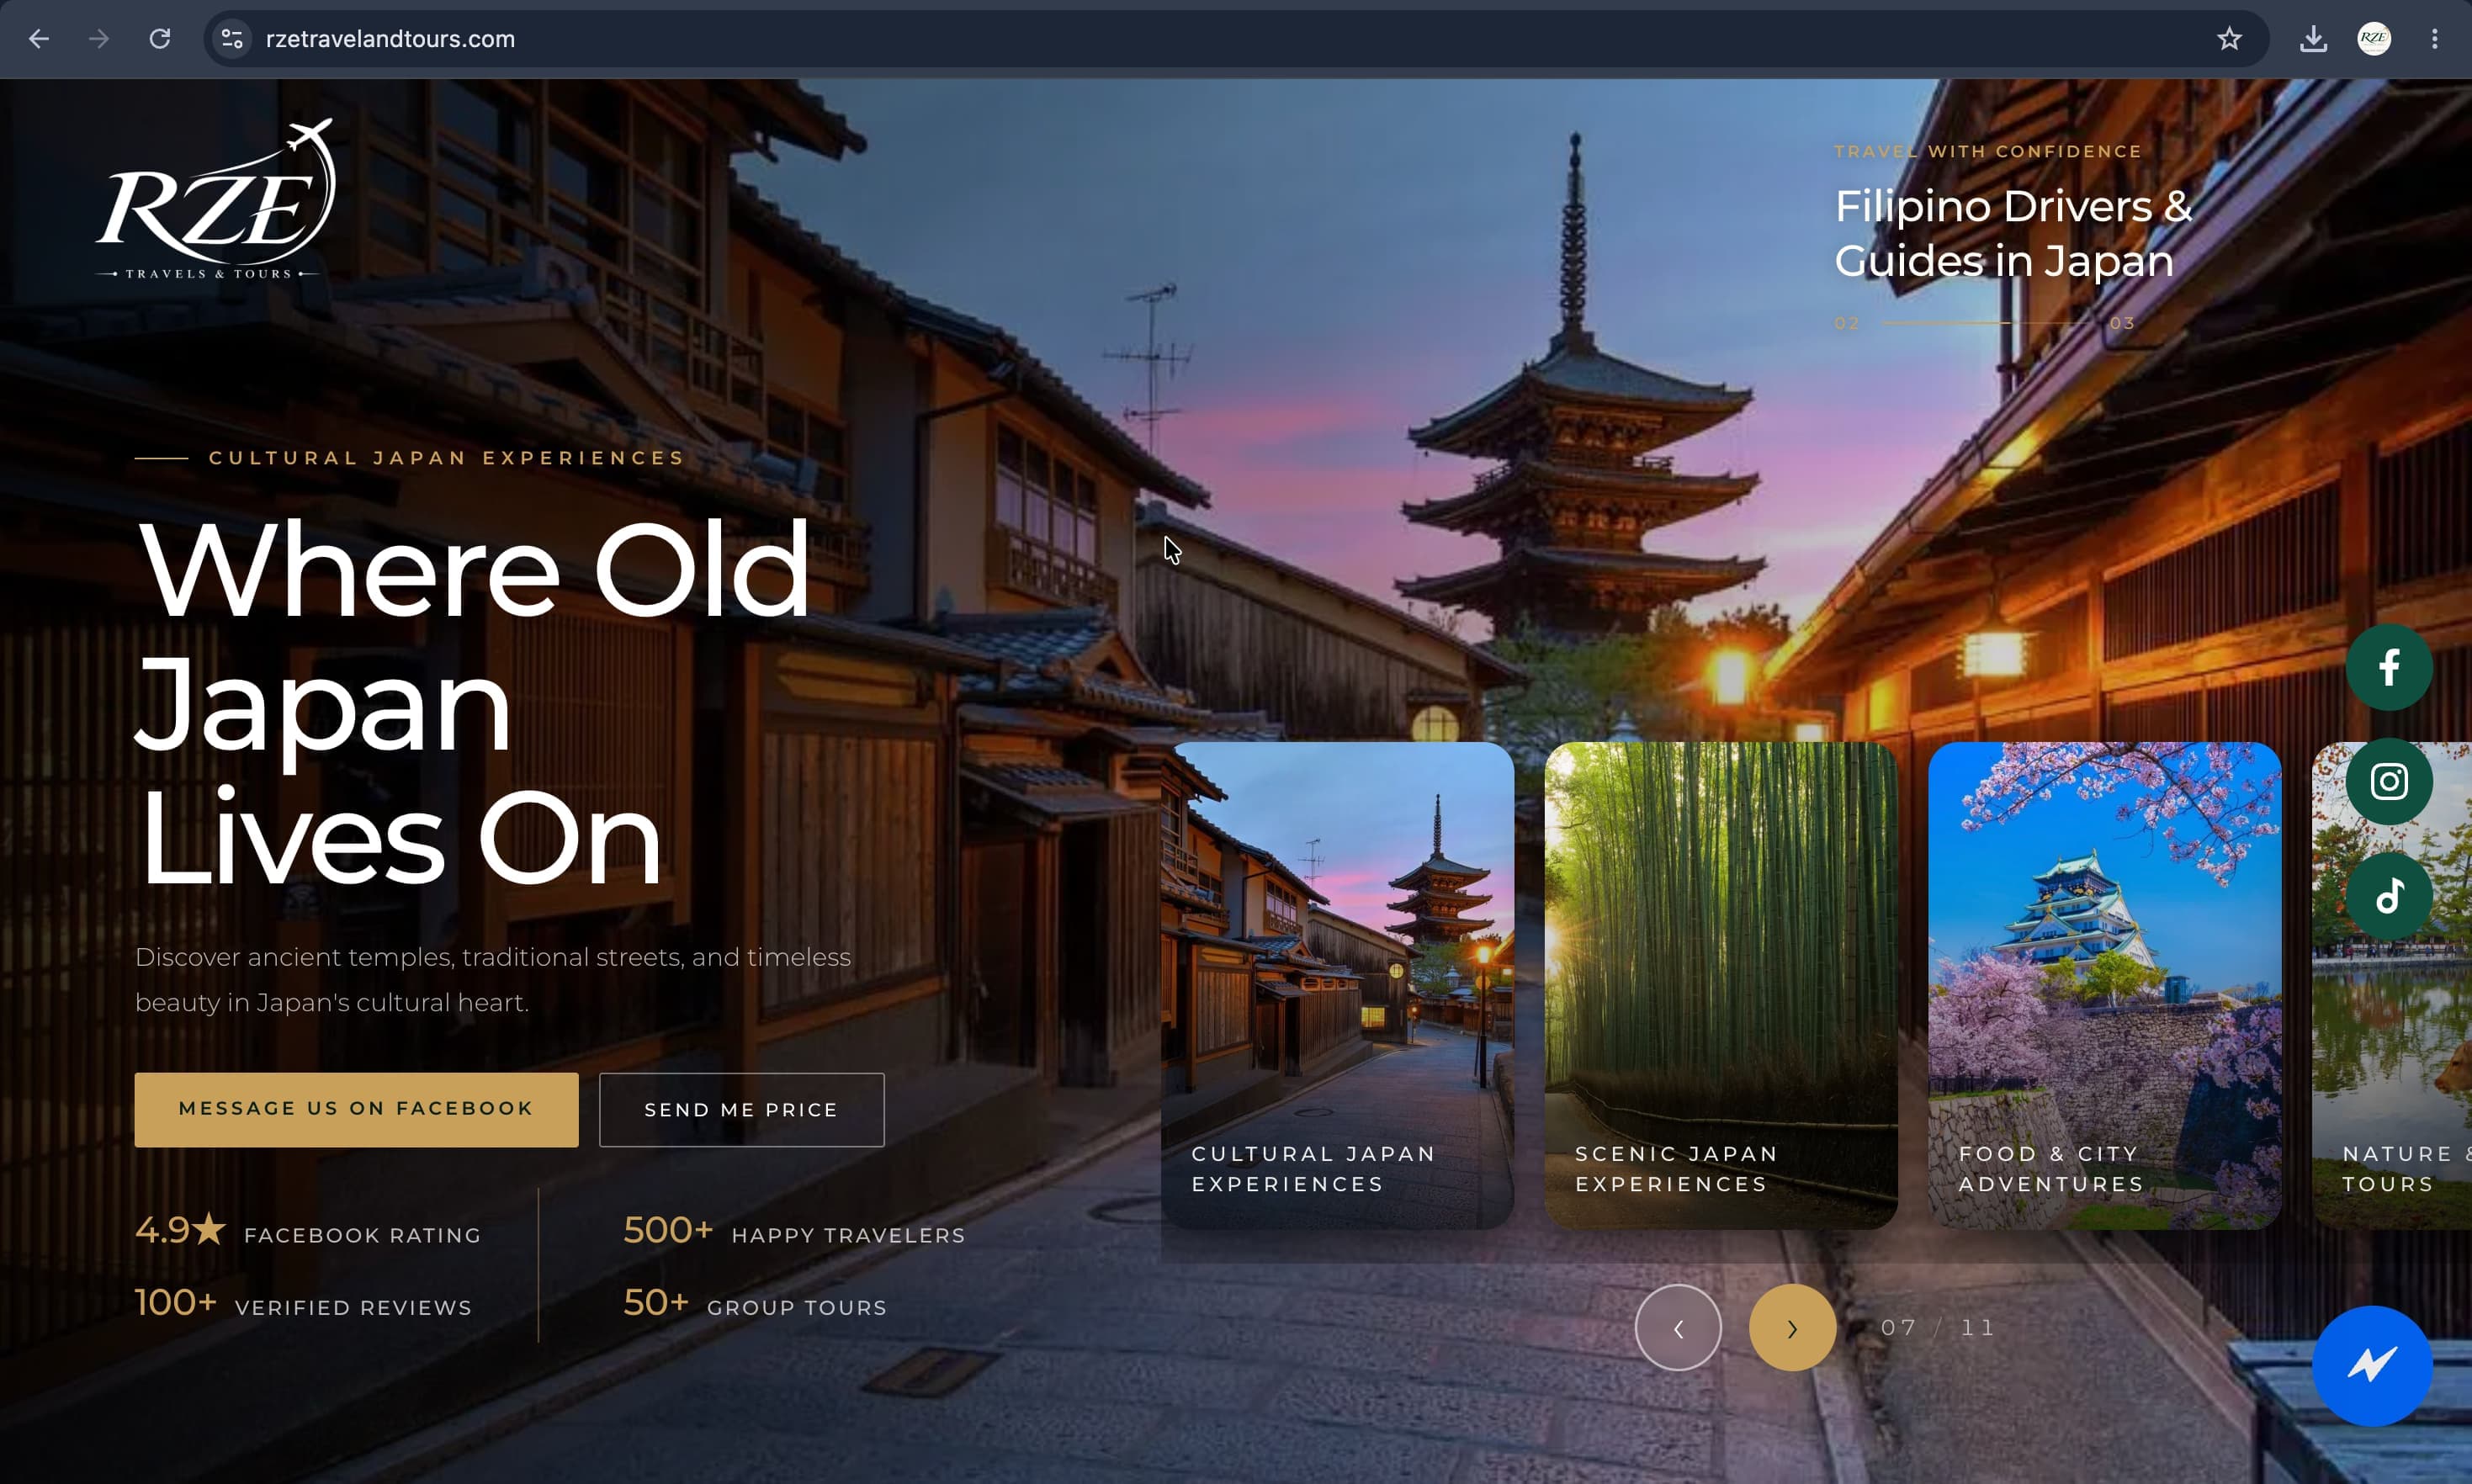Click the RZE Travels & Tours logo
The height and width of the screenshot is (1484, 2472).
pyautogui.click(x=214, y=199)
